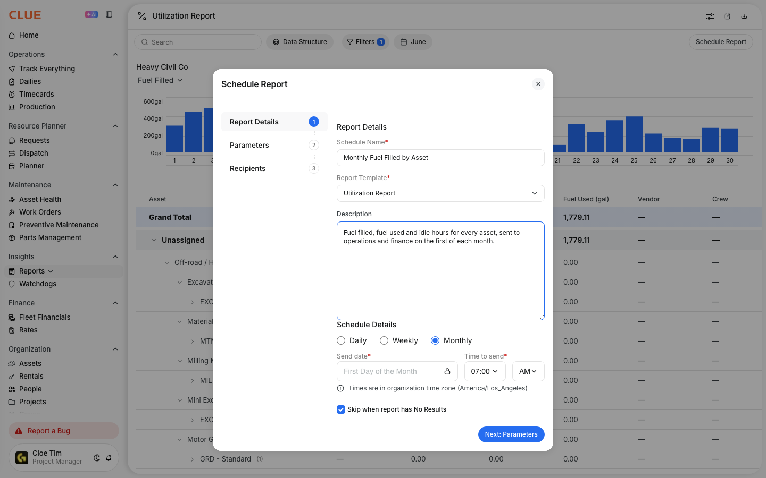
Task: Click the Search field
Action: 198,42
